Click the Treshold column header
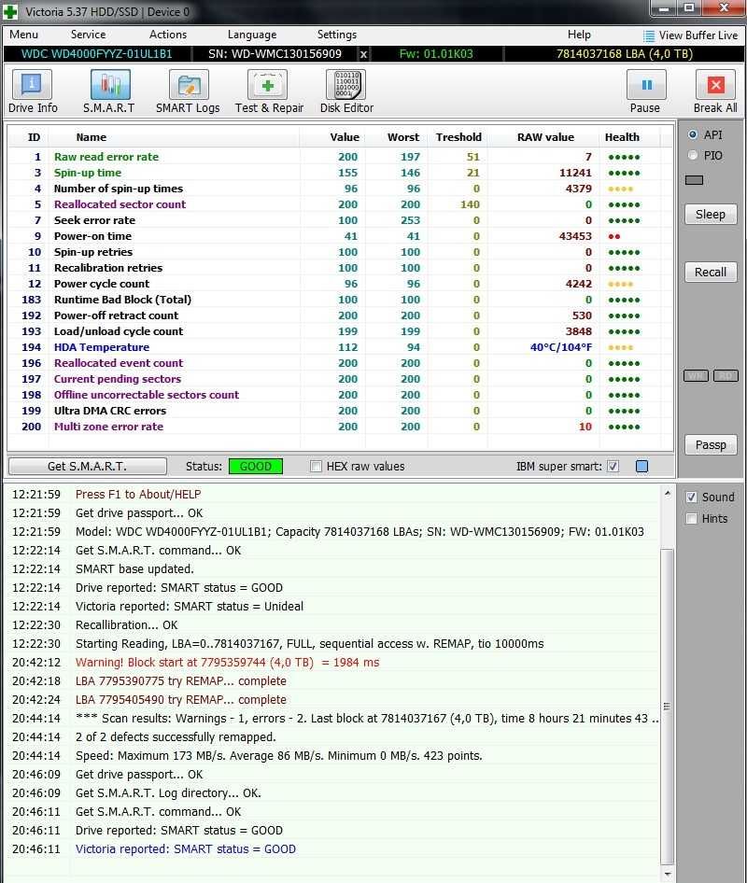Screen dimensions: 747x883 click(x=458, y=137)
